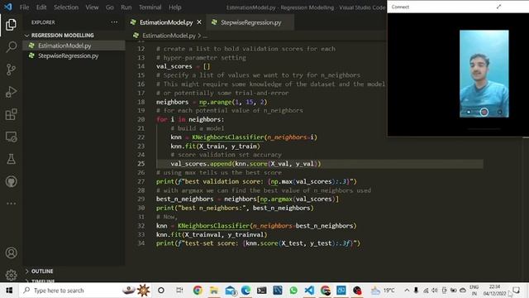The height and width of the screenshot is (298, 529).
Task: Open the GitHub view in activity bar
Action: coord(11,181)
